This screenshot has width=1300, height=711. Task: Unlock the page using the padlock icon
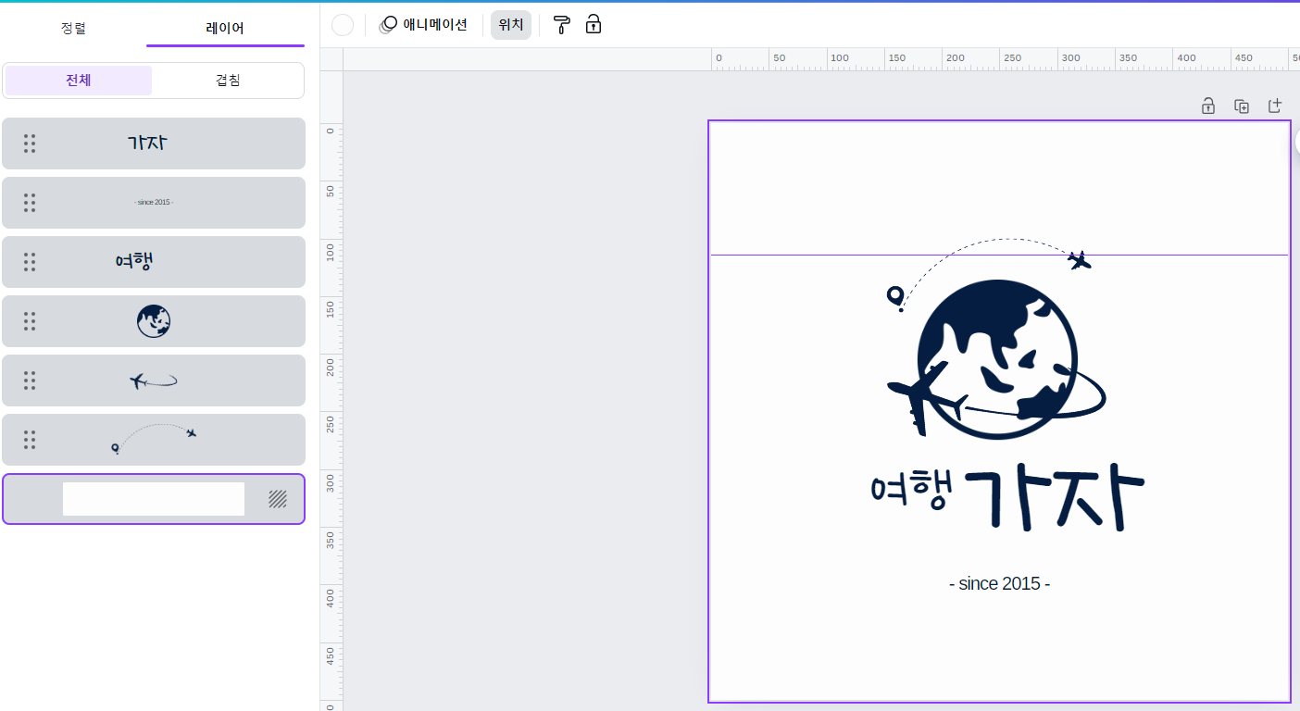point(1208,106)
